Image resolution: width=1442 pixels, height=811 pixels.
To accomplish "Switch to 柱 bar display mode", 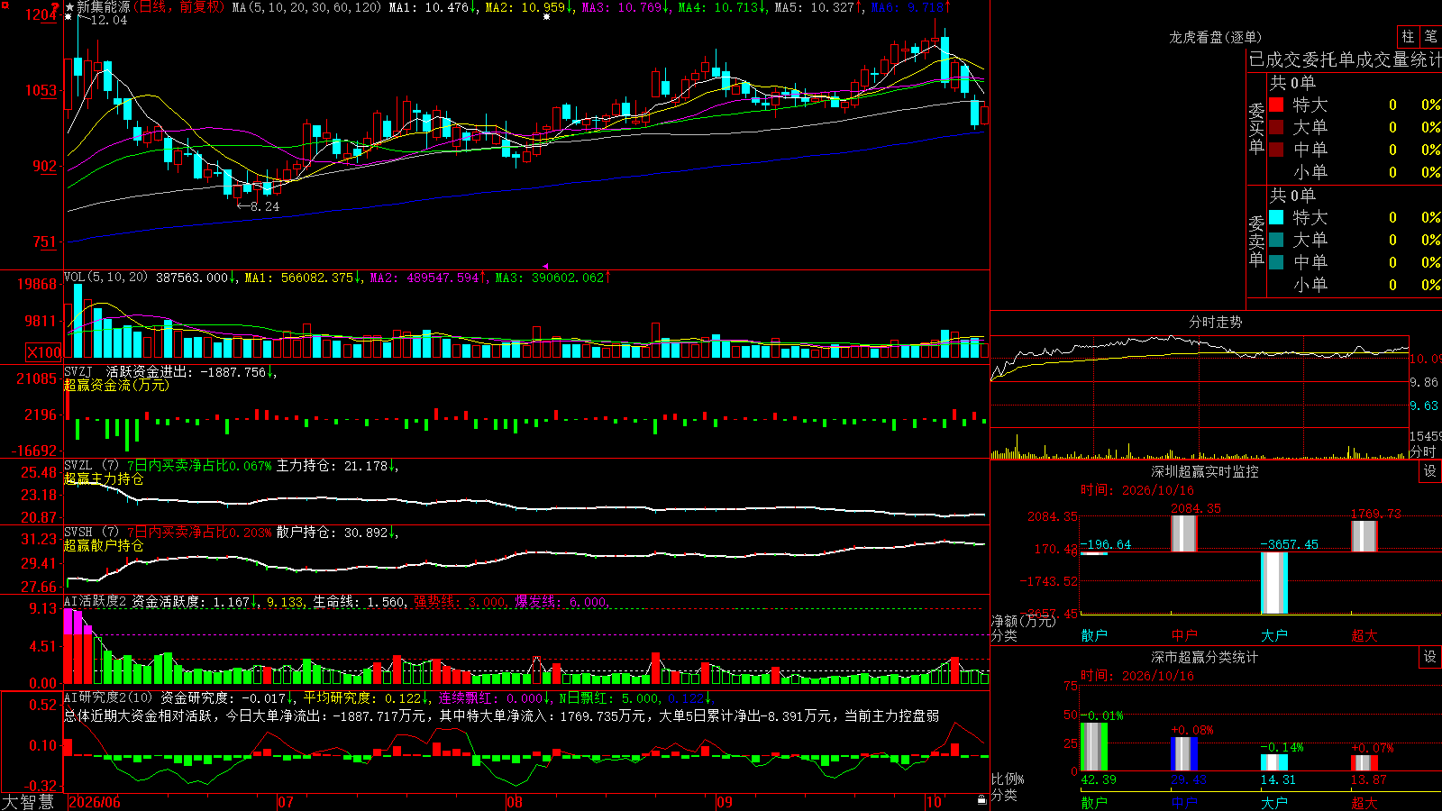I will (1408, 36).
